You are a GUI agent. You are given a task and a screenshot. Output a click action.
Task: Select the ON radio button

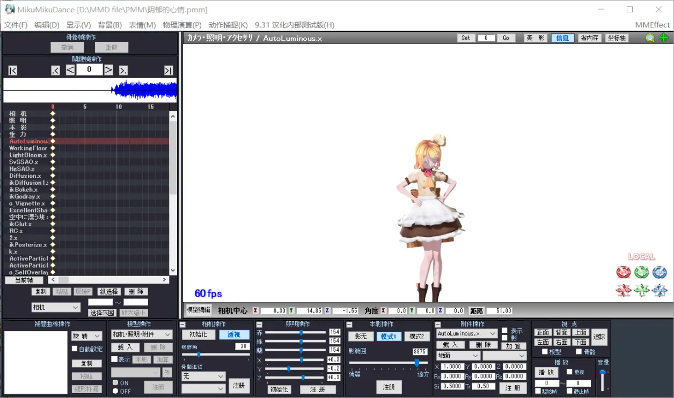coord(115,383)
